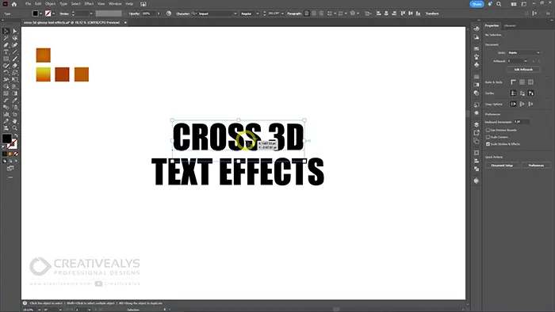The image size is (555, 312).
Task: Open the font style Regular dropdown
Action: pyautogui.click(x=258, y=13)
